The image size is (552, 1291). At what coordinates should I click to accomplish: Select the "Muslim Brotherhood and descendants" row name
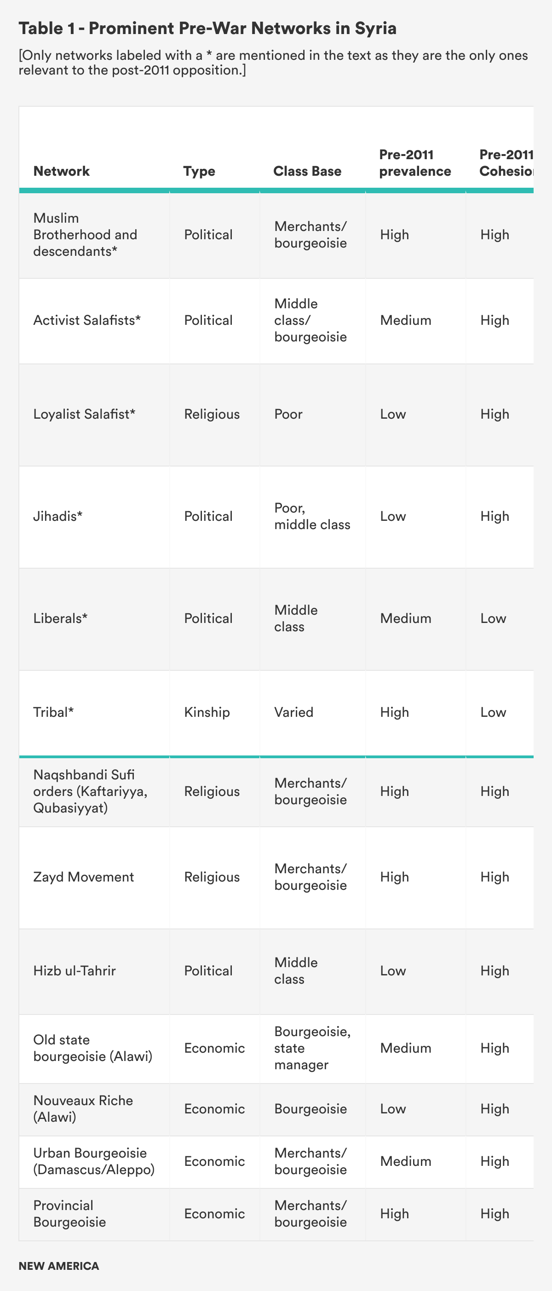pyautogui.click(x=85, y=235)
